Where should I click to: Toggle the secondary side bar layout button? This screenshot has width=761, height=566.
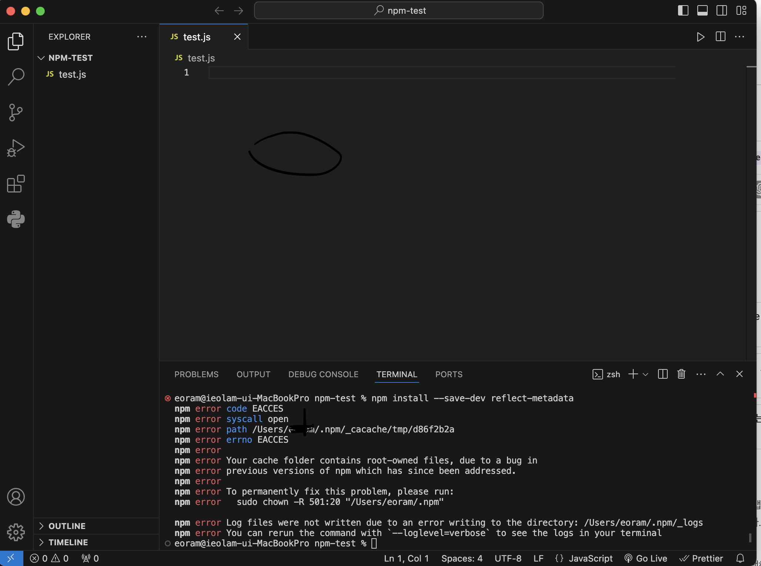[722, 10]
